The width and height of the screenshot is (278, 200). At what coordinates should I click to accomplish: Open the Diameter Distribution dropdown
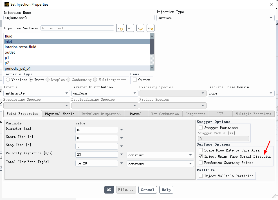point(105,93)
